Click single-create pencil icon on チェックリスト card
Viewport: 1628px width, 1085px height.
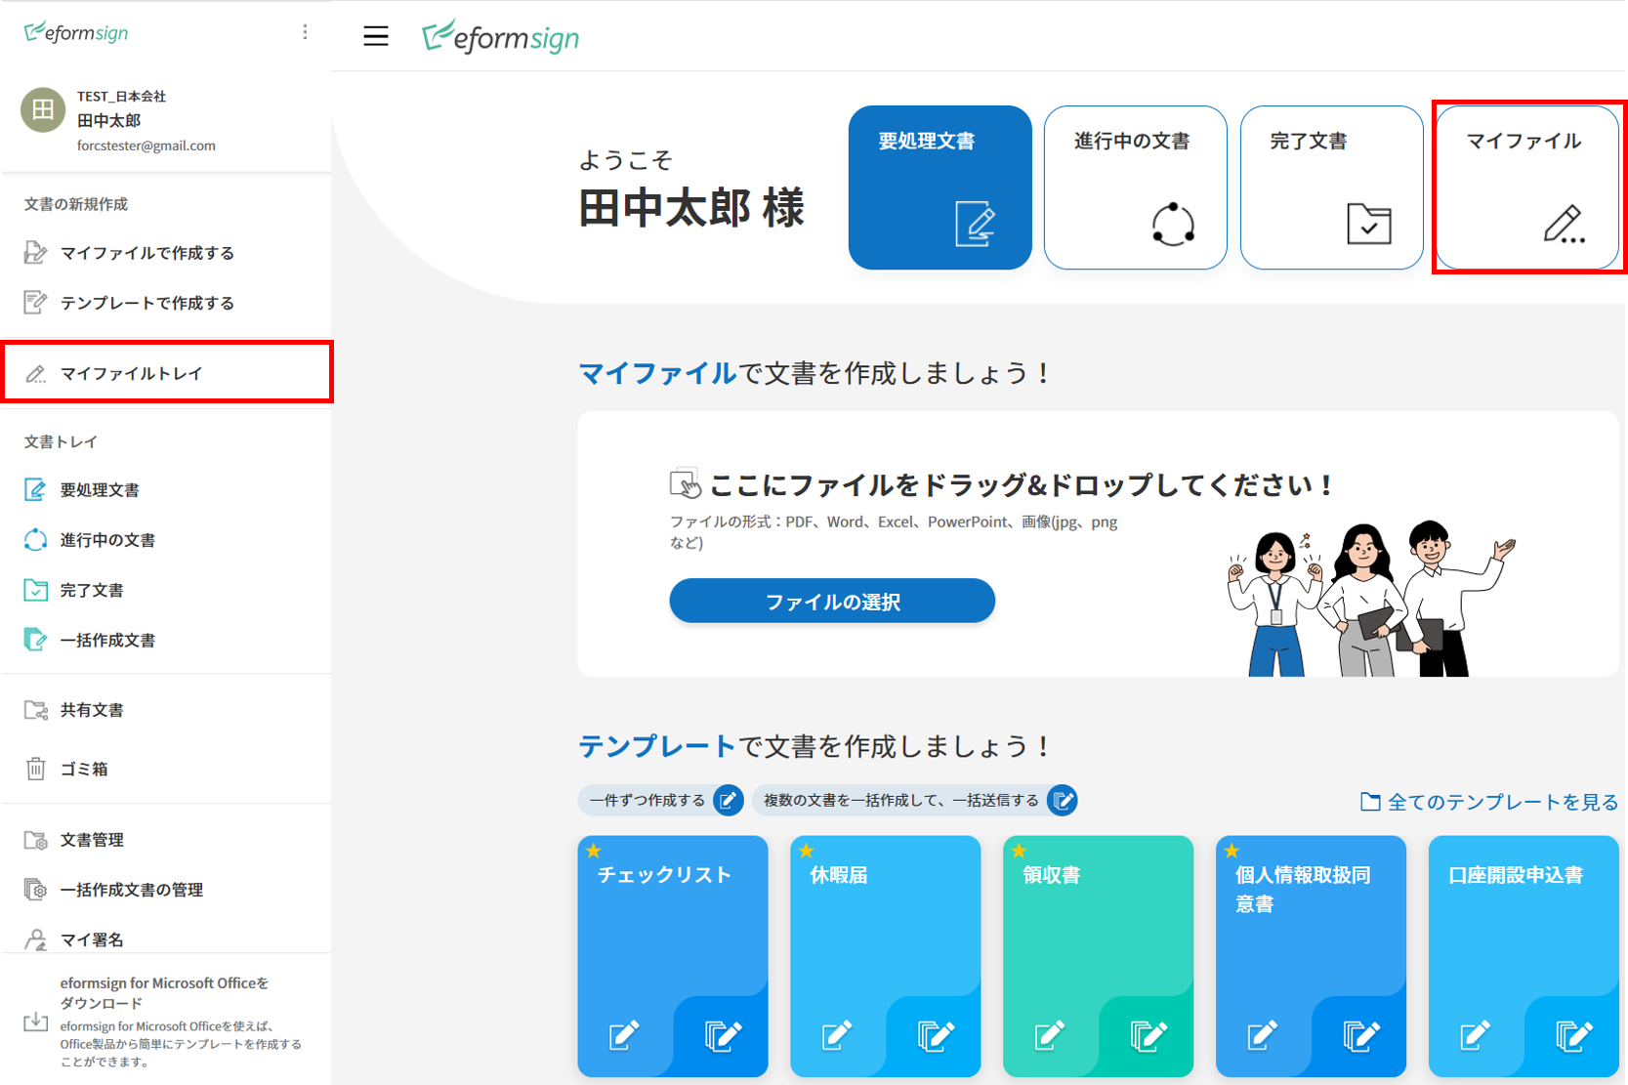pyautogui.click(x=624, y=1034)
